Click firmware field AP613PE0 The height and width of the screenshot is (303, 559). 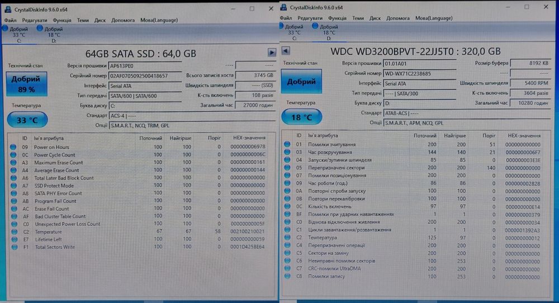tap(145, 66)
